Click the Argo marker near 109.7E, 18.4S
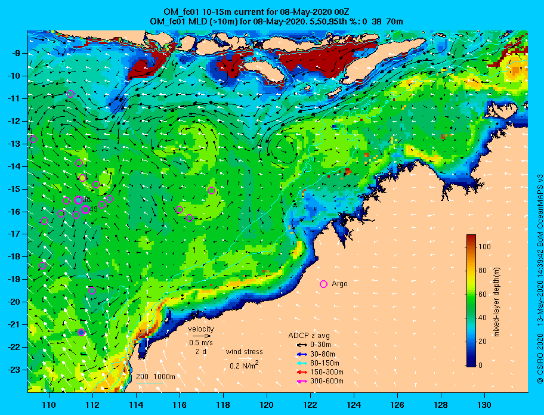This screenshot has height=415, width=544. point(43,266)
